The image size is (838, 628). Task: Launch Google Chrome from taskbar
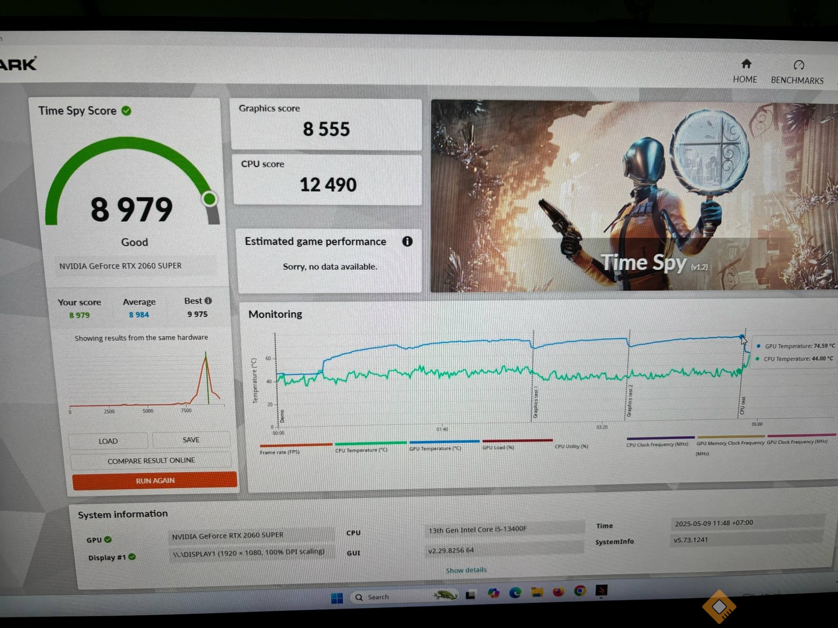pyautogui.click(x=579, y=590)
